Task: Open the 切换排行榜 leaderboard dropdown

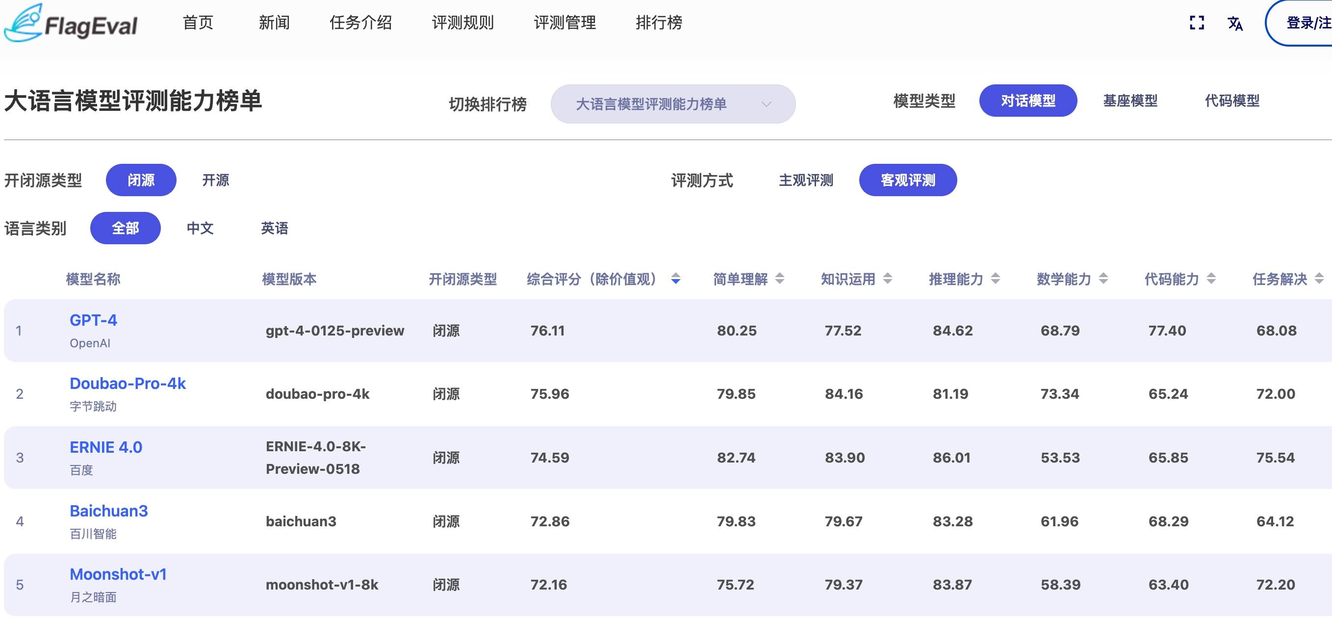Action: (672, 103)
